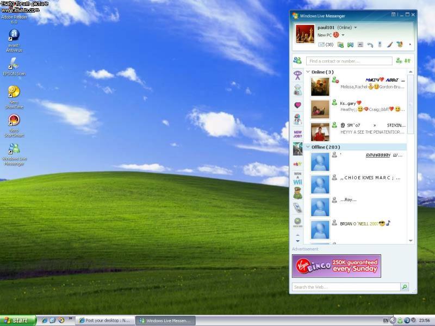435x326 pixels.
Task: Click the MSN butterfly icon in Messenger toolbar
Action: click(400, 45)
